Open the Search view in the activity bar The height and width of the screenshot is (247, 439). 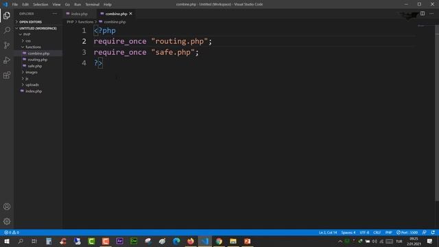point(7,30)
